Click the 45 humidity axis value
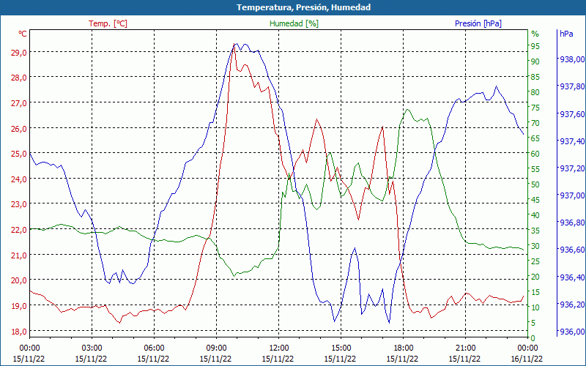586x366 pixels. (x=535, y=200)
